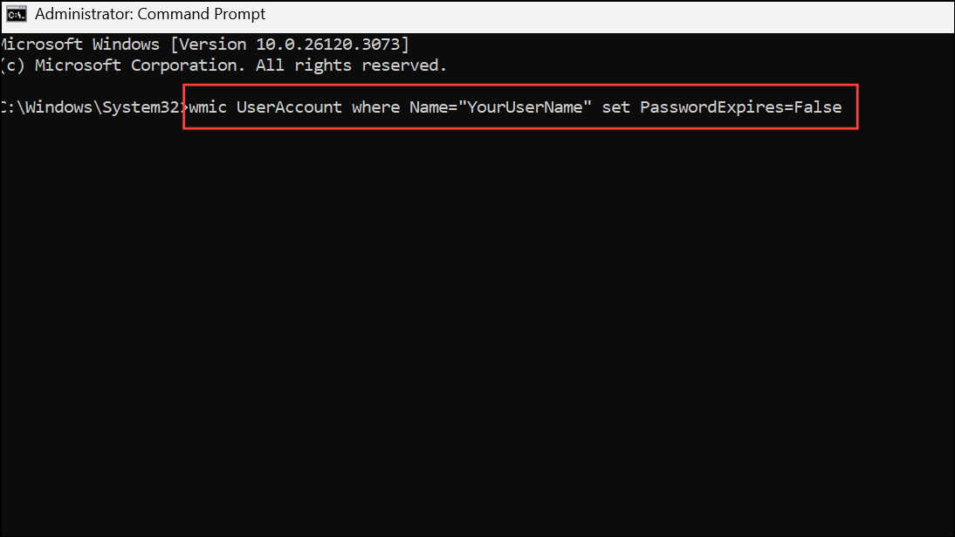
Task: Click the 'set' keyword in the command
Action: coord(615,107)
